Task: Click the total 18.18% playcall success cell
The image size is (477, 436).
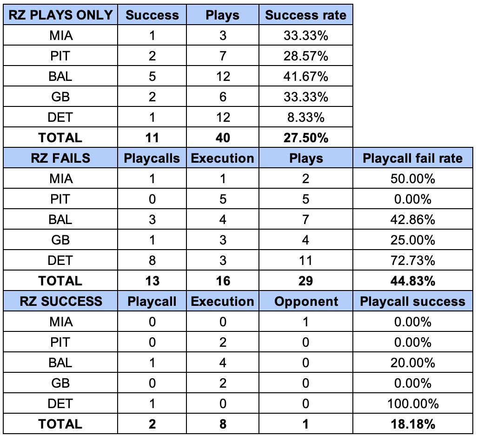Action: click(413, 424)
